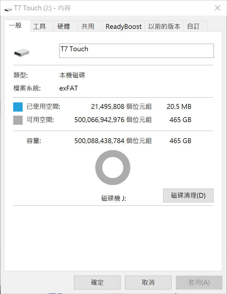The image size is (227, 294).
Task: Launch 磁碟清理(D) disk cleanup
Action: point(188,195)
